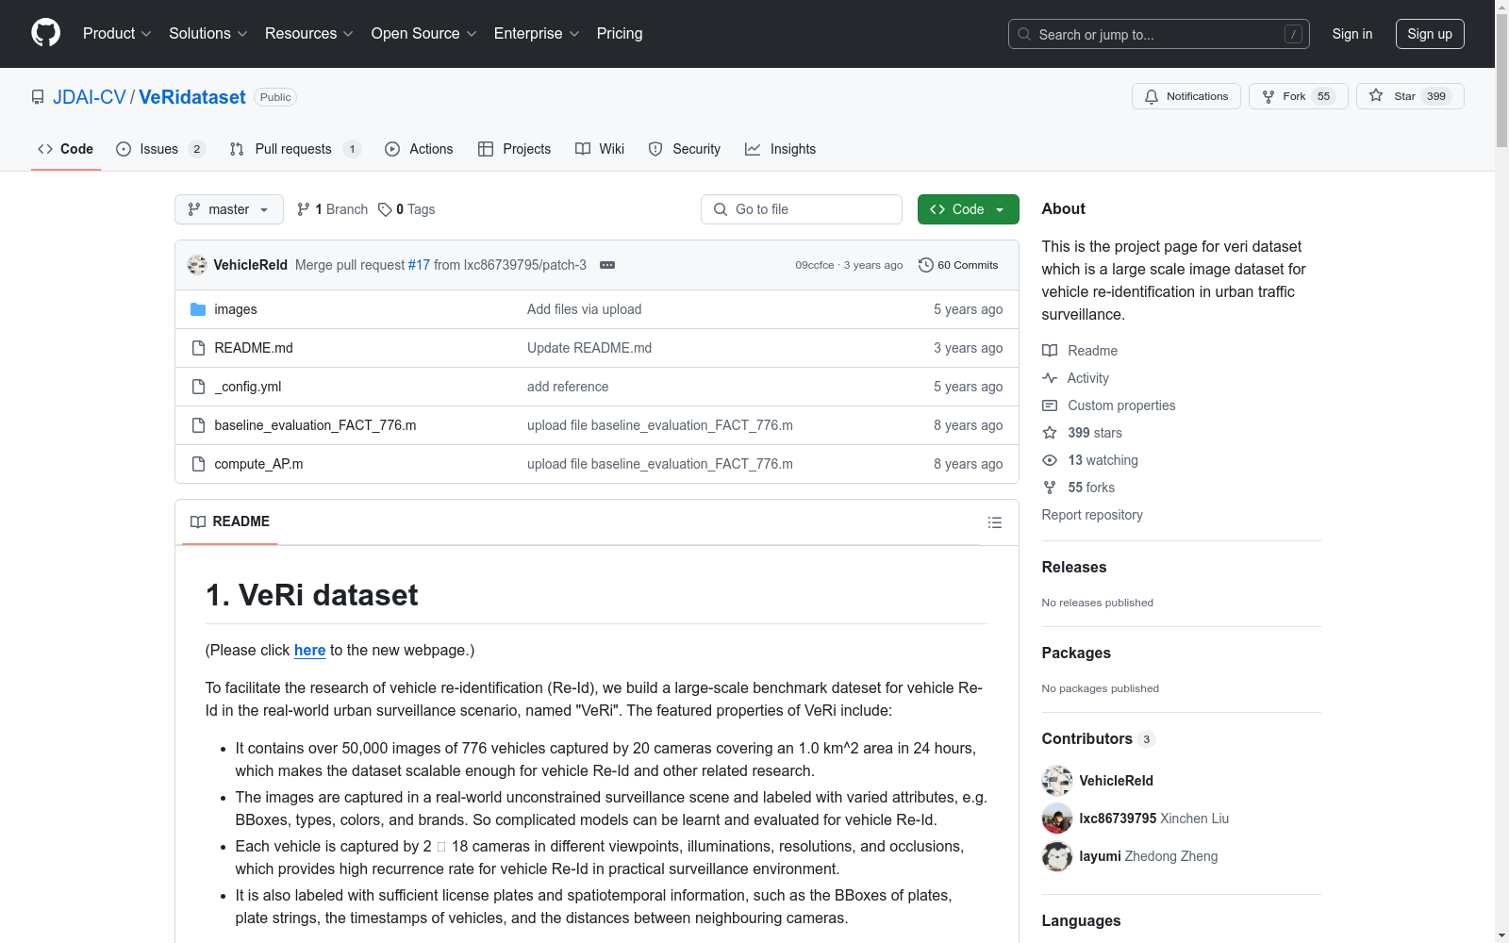Click the Sign in link
This screenshot has height=943, width=1509.
[x=1351, y=34]
